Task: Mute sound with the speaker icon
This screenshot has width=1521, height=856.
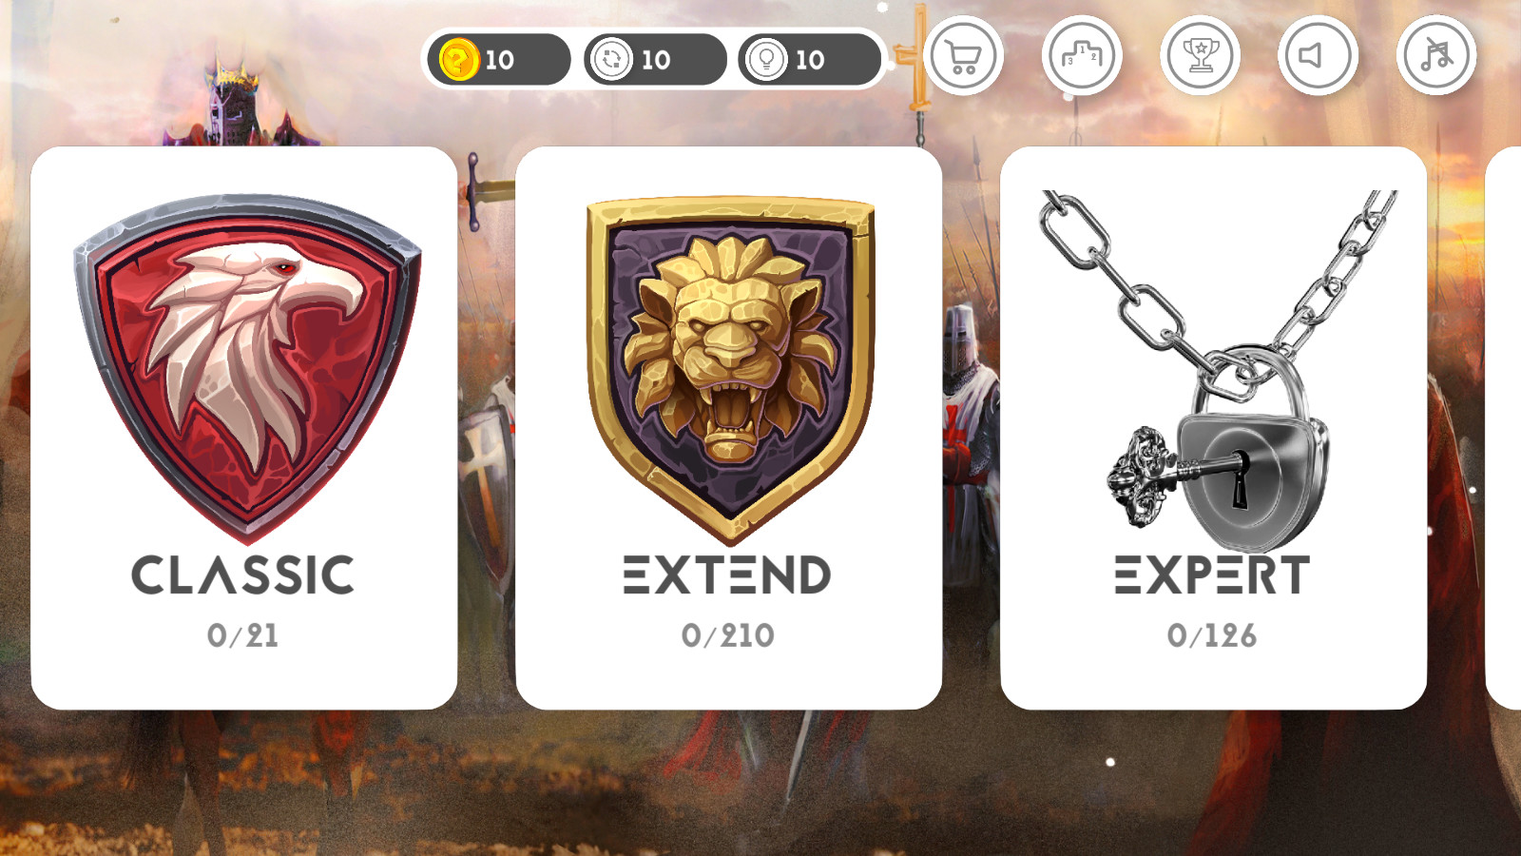Action: (x=1318, y=55)
